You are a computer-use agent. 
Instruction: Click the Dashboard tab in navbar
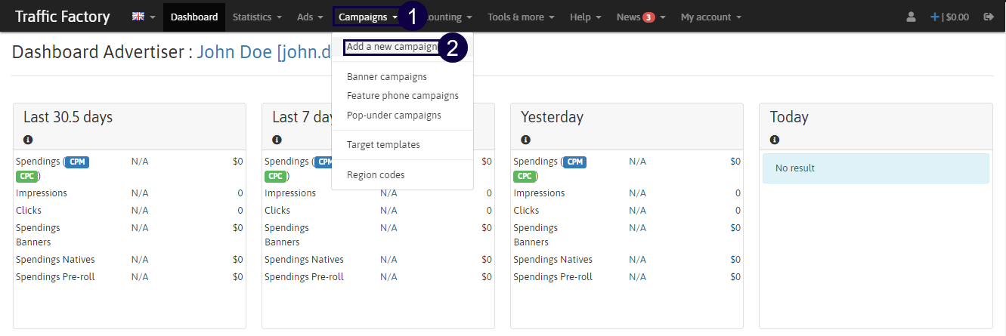coord(194,17)
